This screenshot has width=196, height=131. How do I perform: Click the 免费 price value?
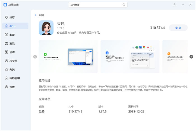point(41,111)
